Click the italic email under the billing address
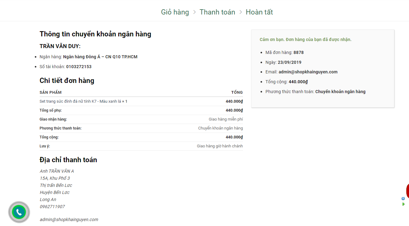Screen dimensions: 409x226 click(x=69, y=220)
